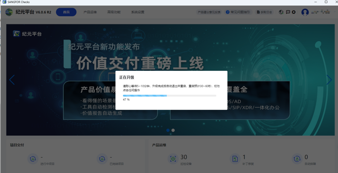Click the 获取日志 button
This screenshot has width=338, height=173.
pos(264,12)
